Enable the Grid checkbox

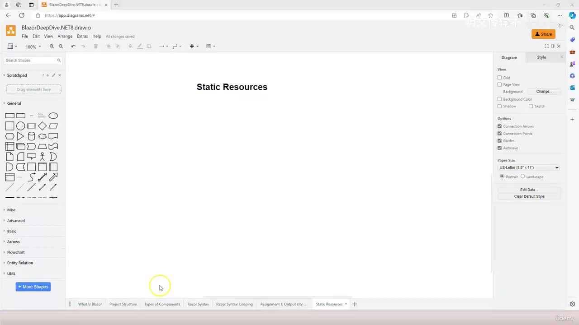499,78
